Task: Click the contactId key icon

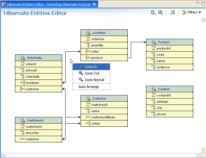Action: pos(154,95)
